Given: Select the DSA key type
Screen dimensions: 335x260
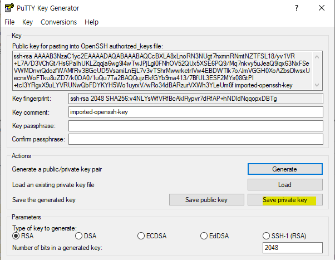Looking at the screenshot, I should pyautogui.click(x=86, y=236).
